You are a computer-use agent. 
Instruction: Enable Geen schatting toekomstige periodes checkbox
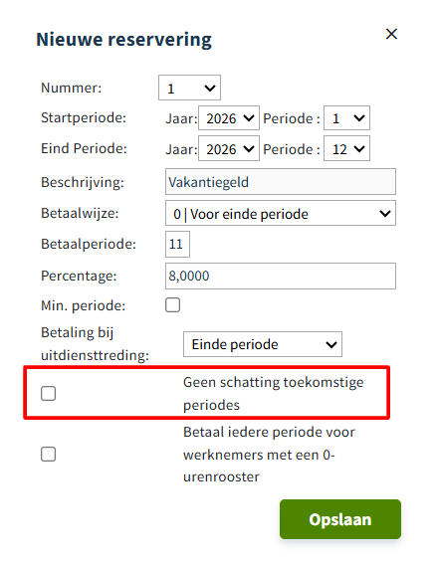click(x=49, y=394)
